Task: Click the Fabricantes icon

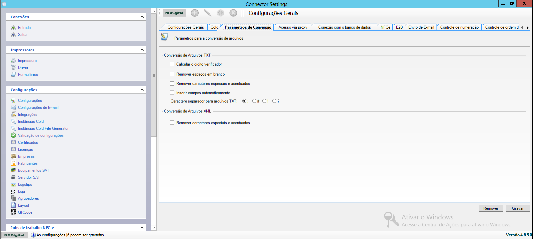Action: tap(13, 163)
